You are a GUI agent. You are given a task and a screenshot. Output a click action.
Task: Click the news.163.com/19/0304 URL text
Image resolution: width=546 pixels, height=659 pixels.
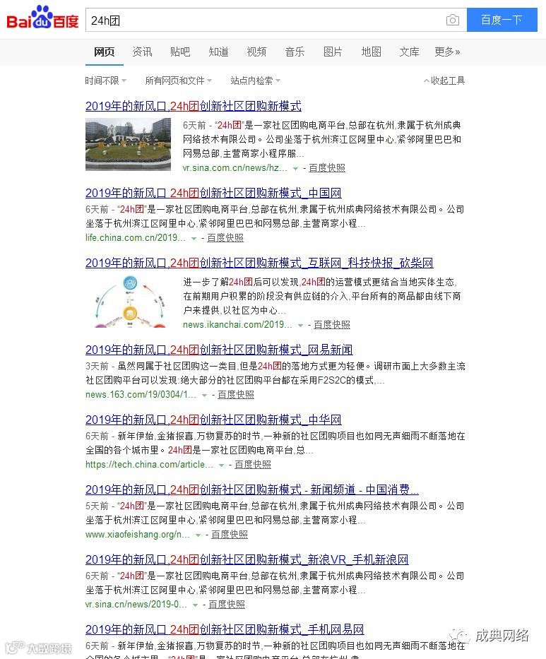(x=141, y=394)
